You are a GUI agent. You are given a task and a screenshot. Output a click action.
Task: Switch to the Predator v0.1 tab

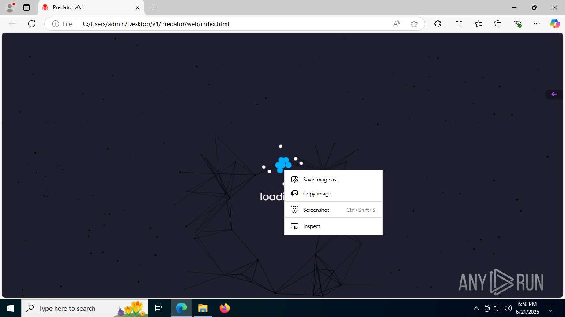[x=91, y=7]
